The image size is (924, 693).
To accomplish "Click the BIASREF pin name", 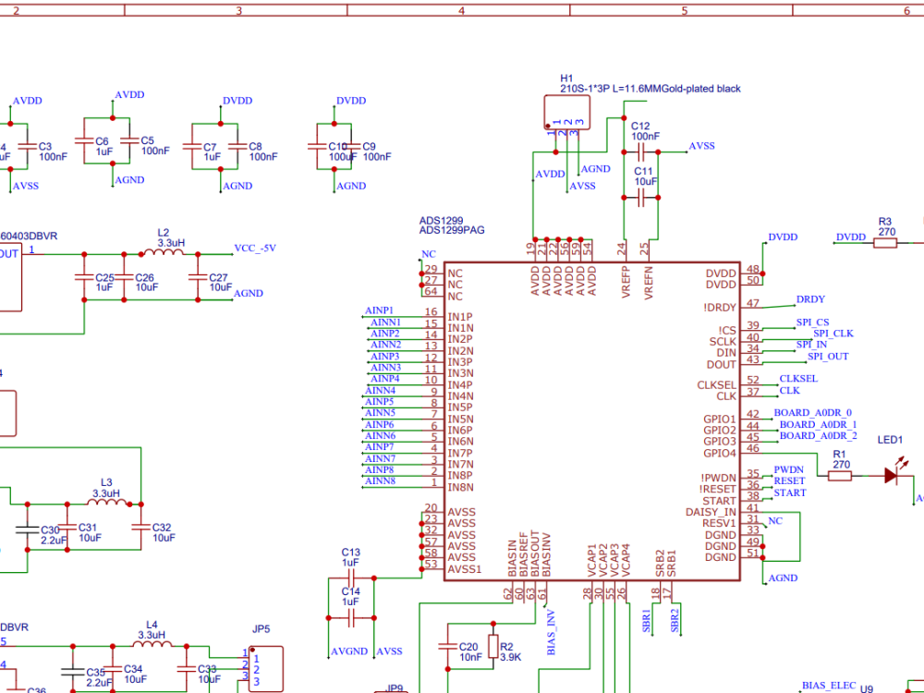I will coord(523,554).
